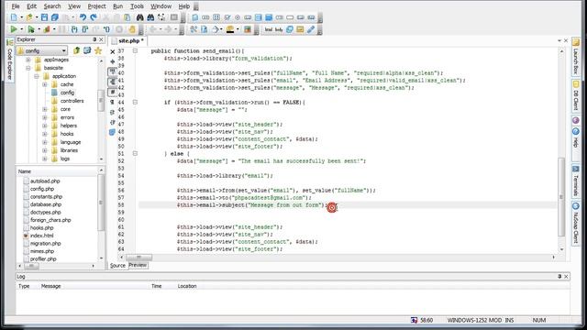Viewport: 587px width, 330px height.
Task: Click the blue Explorer view icon beside the star
Action: coord(87,50)
